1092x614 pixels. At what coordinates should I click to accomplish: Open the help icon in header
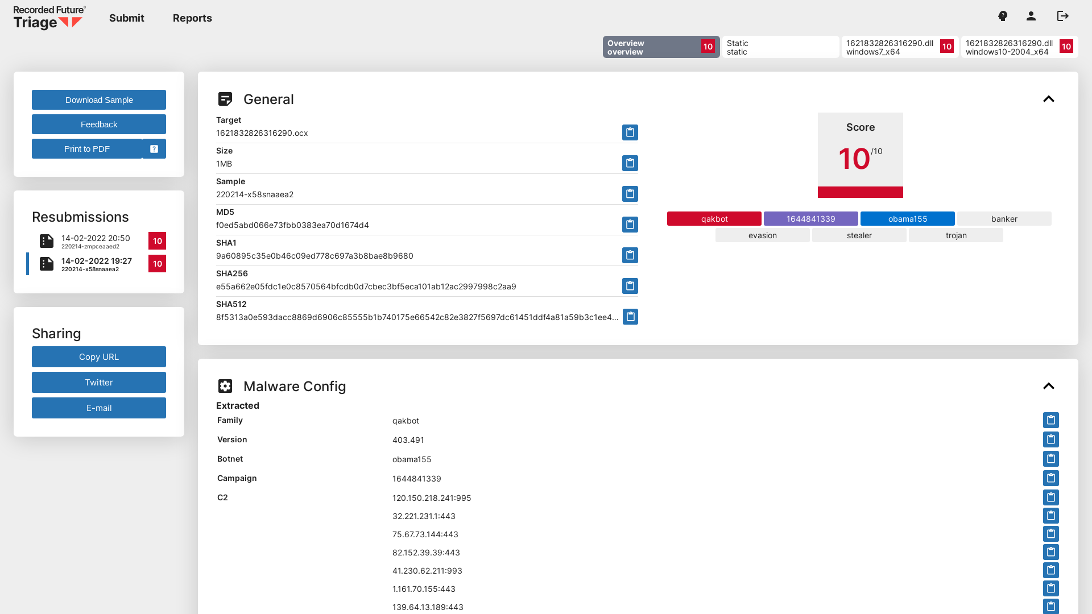[1003, 16]
